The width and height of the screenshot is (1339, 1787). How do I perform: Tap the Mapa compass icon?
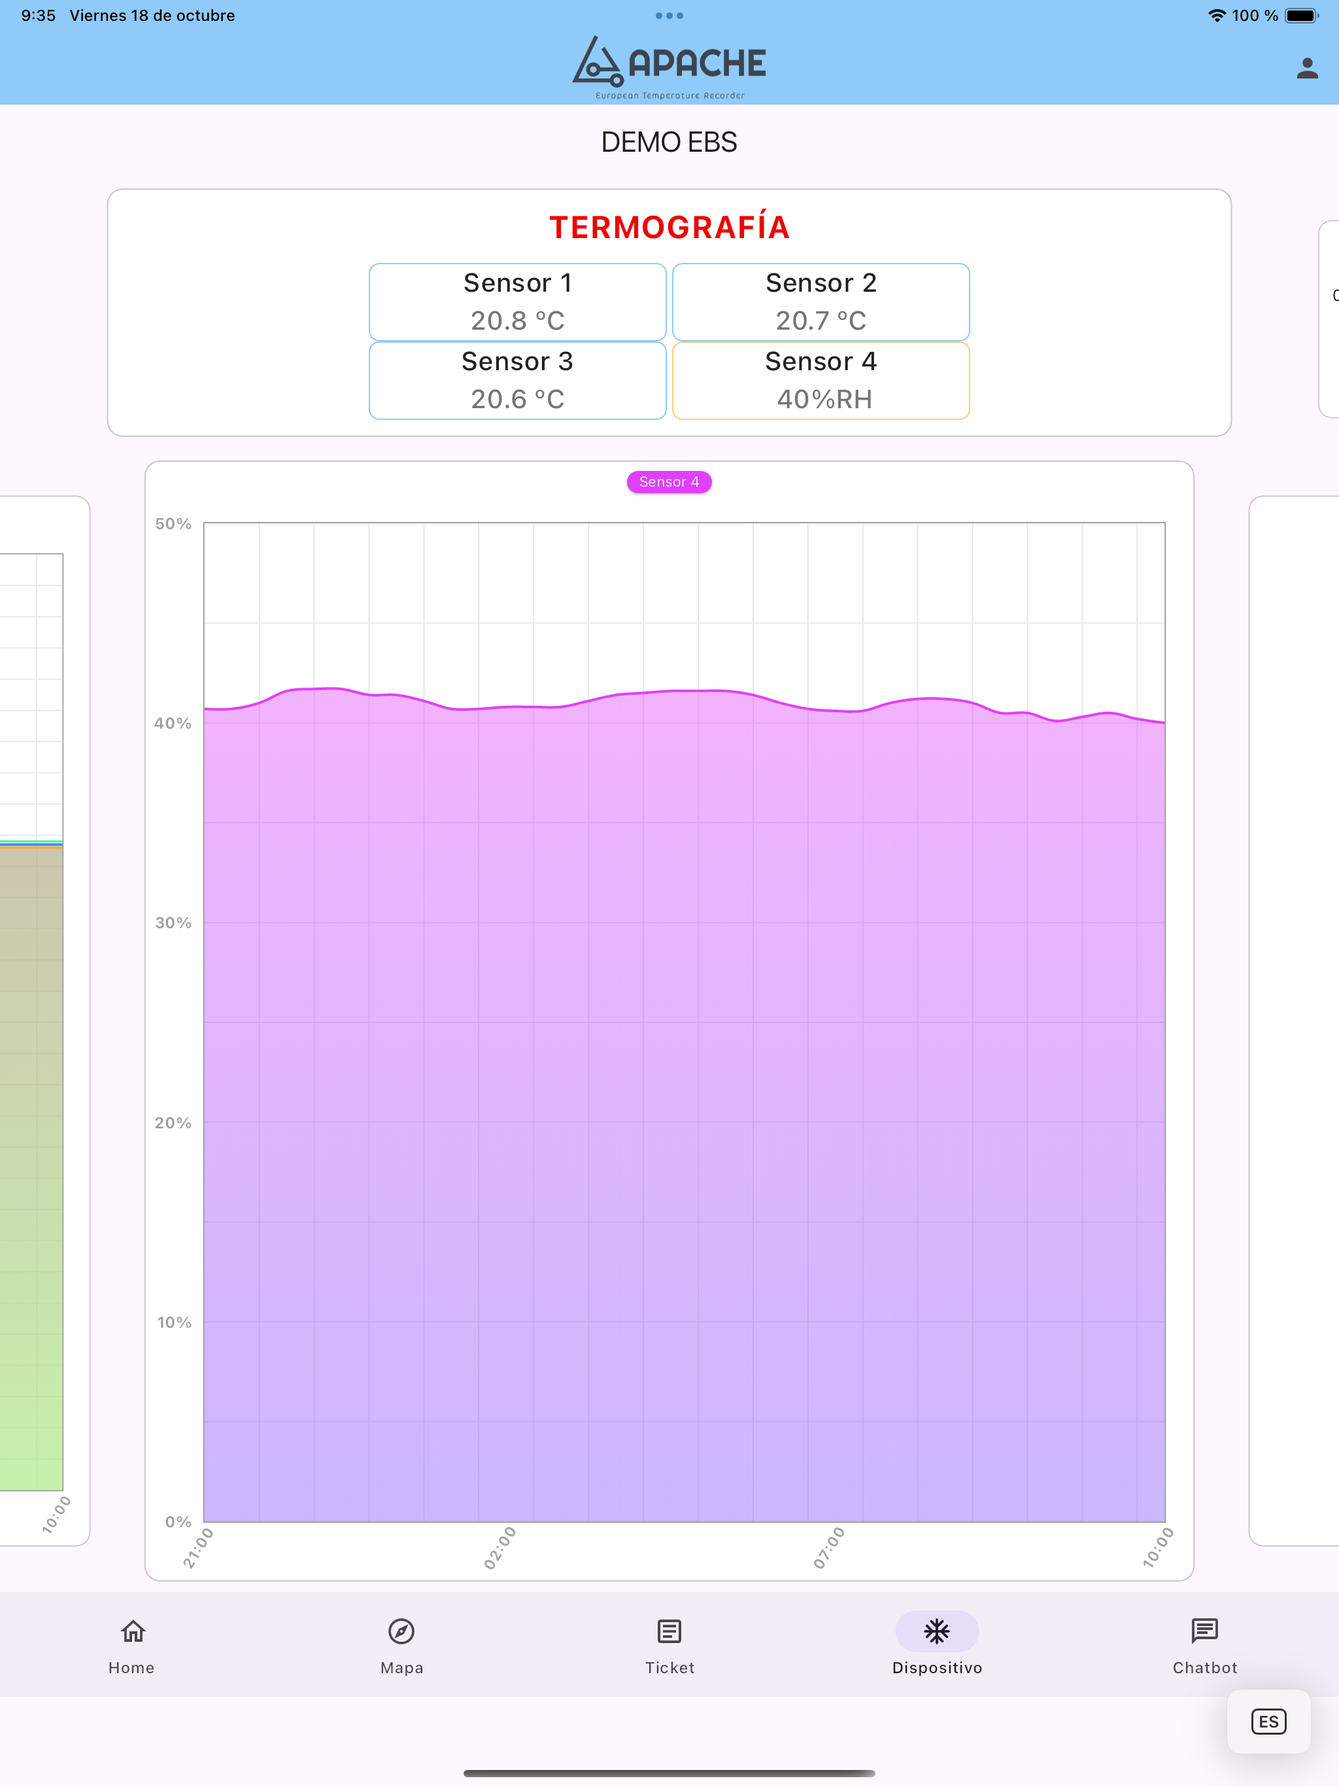(x=401, y=1631)
